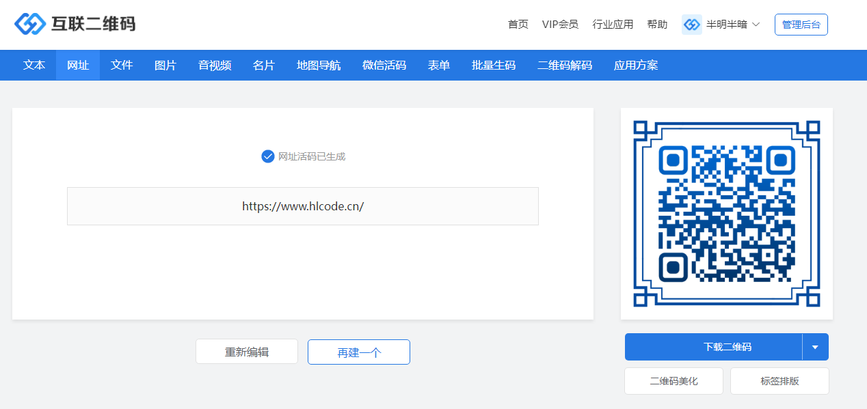867x409 pixels.
Task: Open 行业应用 in the top navigation
Action: coord(613,25)
